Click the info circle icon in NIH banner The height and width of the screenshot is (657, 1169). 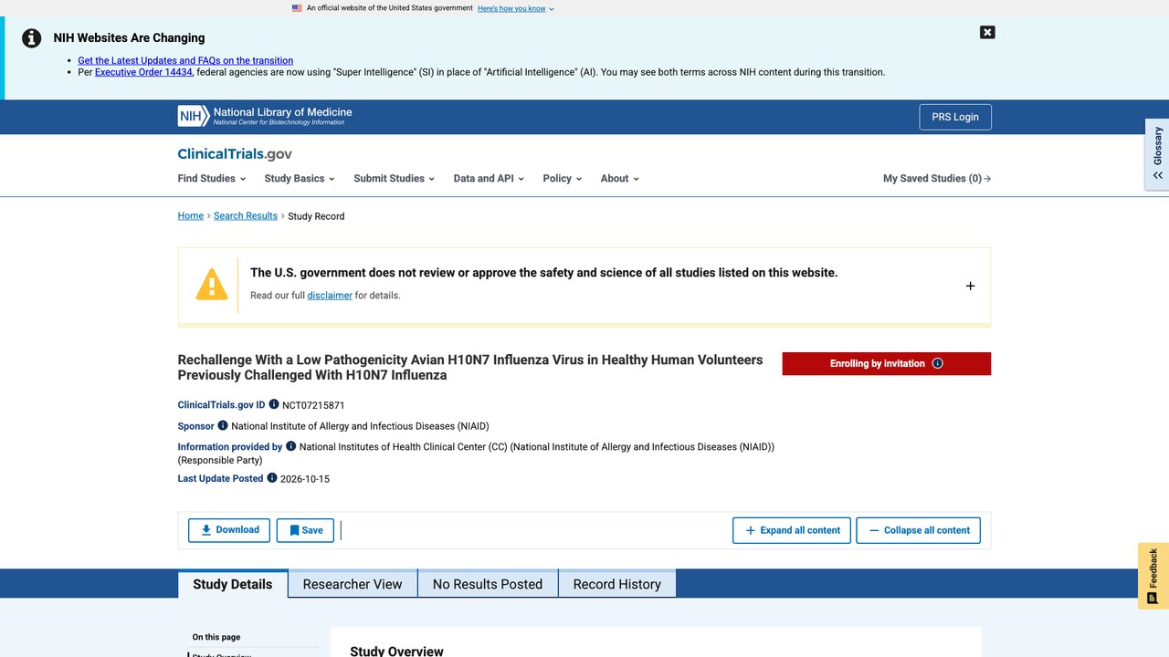tap(32, 38)
